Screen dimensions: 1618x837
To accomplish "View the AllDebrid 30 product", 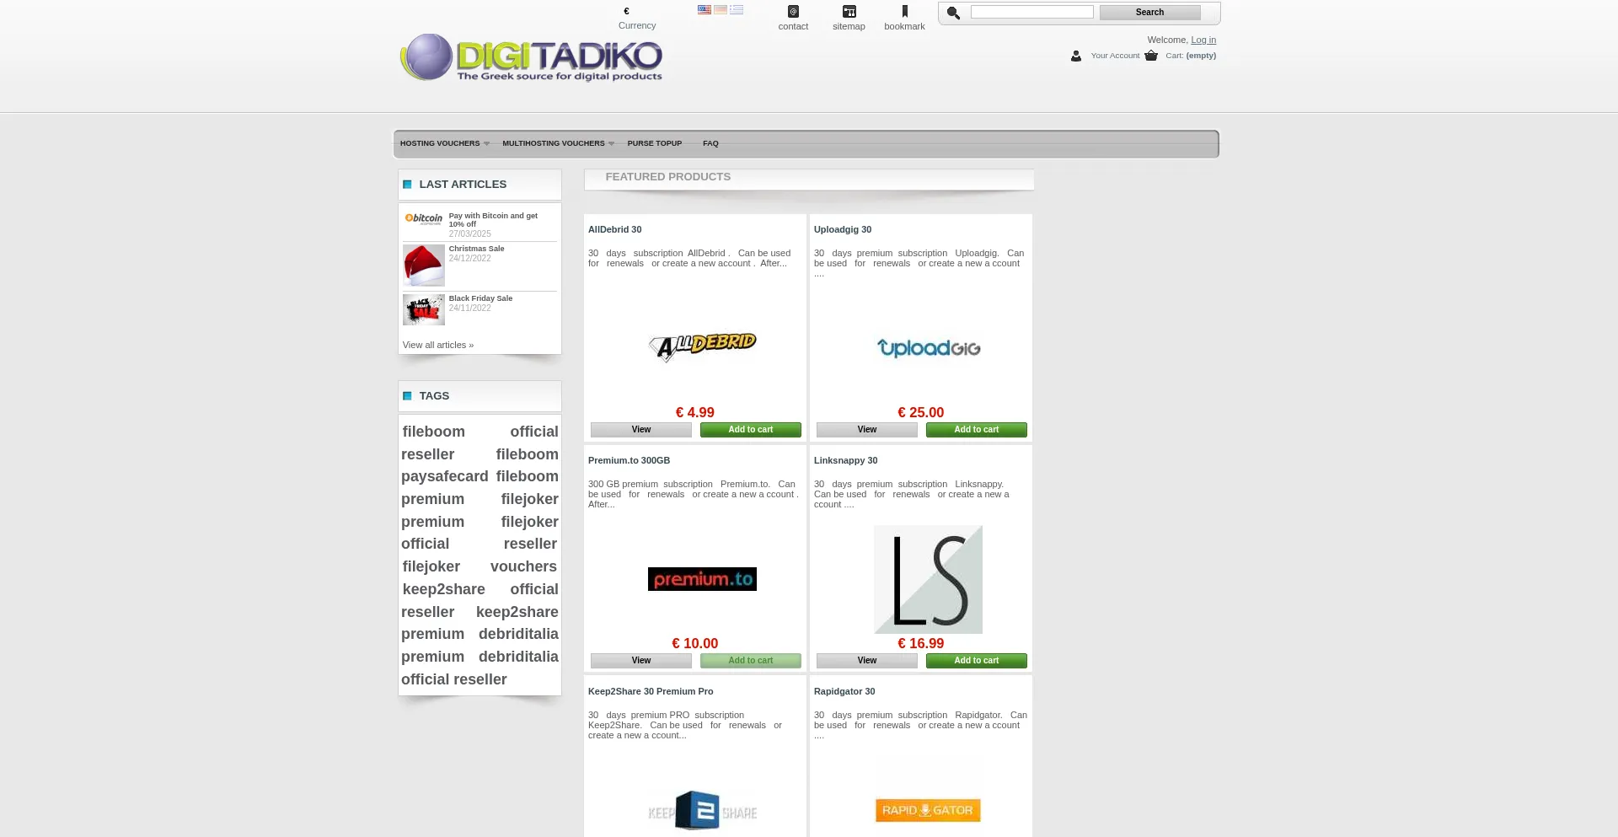I will 641,430.
